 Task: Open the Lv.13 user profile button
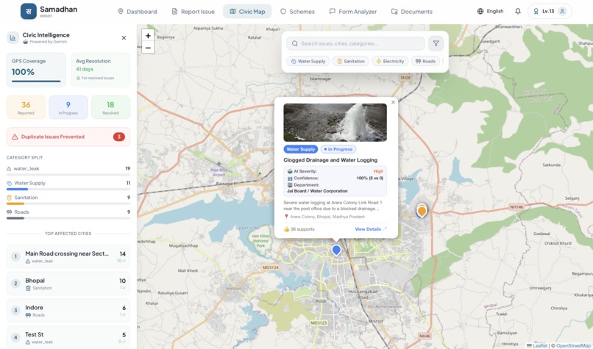(x=550, y=11)
